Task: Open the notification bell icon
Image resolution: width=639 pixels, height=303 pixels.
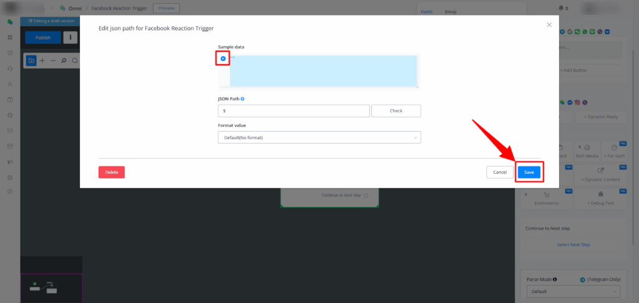Action: [x=561, y=8]
